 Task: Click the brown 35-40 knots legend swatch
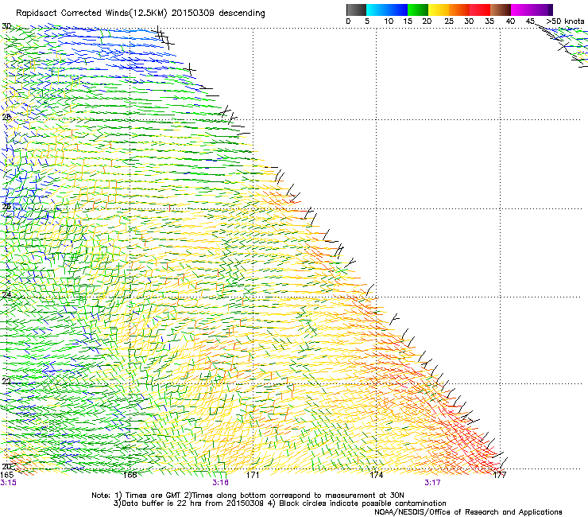click(x=501, y=10)
